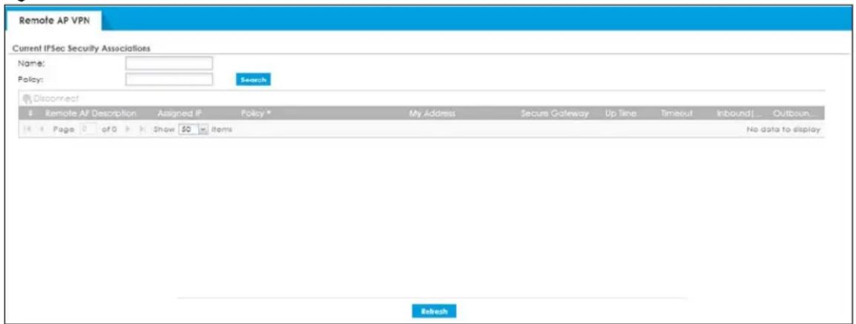The height and width of the screenshot is (324, 856).
Task: Open the Show items count dropdown
Action: coord(194,129)
